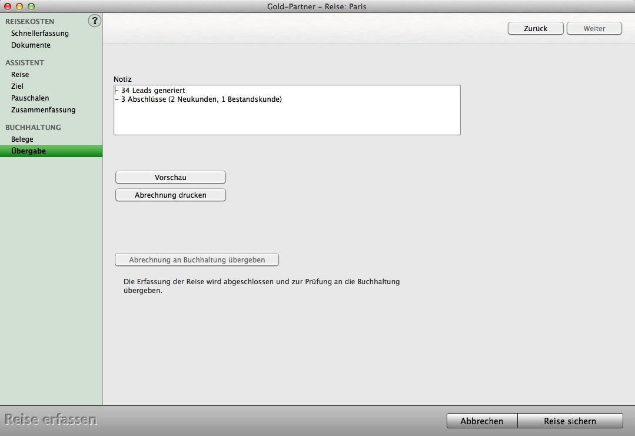Minimize the window with the yellow button
Image resolution: width=635 pixels, height=436 pixels.
(19, 6)
